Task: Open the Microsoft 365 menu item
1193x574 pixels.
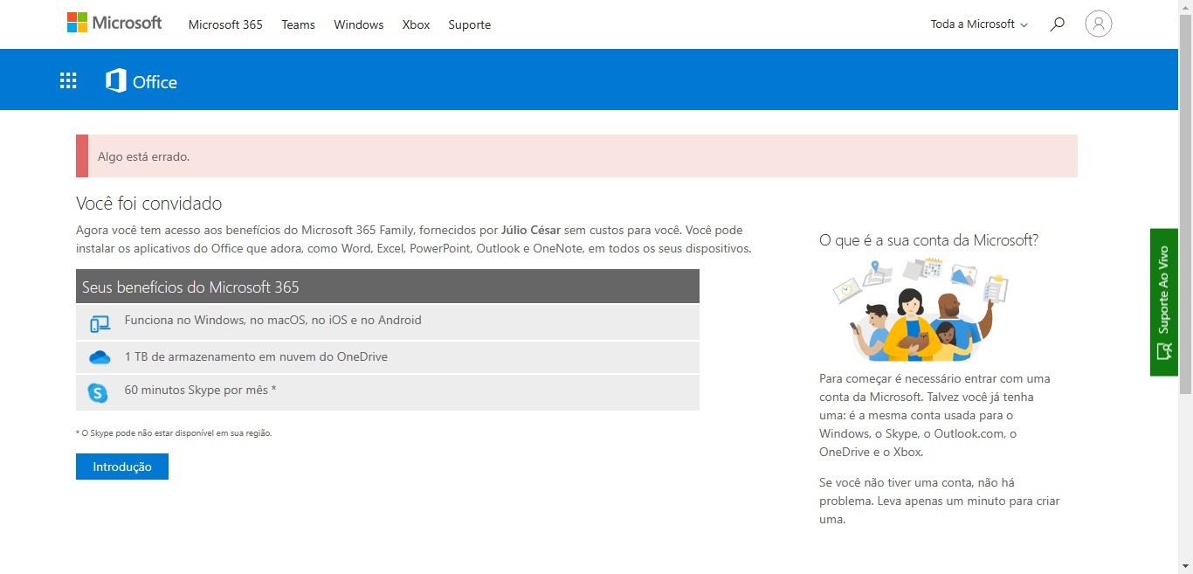Action: [225, 24]
